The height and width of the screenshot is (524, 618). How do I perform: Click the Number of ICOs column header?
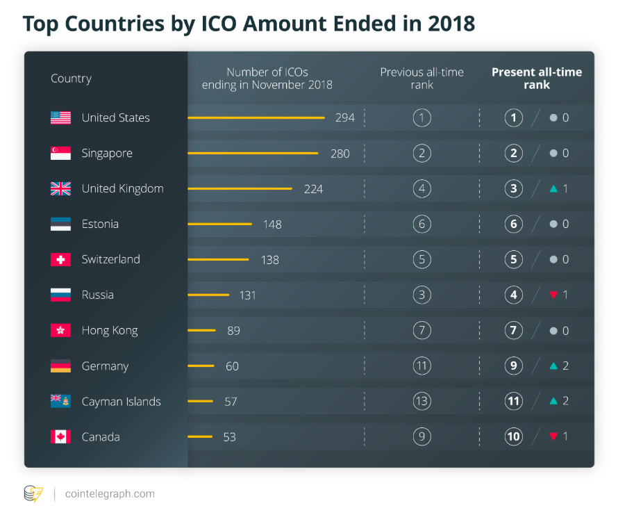coord(267,79)
